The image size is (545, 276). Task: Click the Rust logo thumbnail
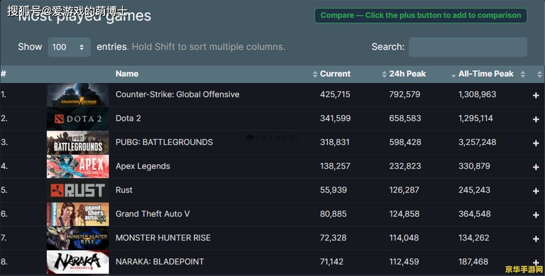(x=78, y=190)
